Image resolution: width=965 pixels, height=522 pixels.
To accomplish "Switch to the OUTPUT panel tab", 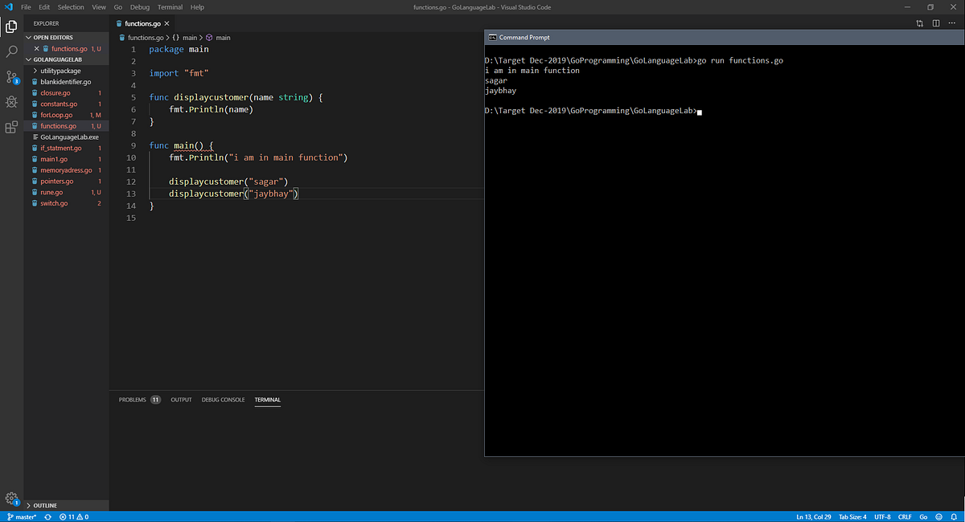I will 181,399.
